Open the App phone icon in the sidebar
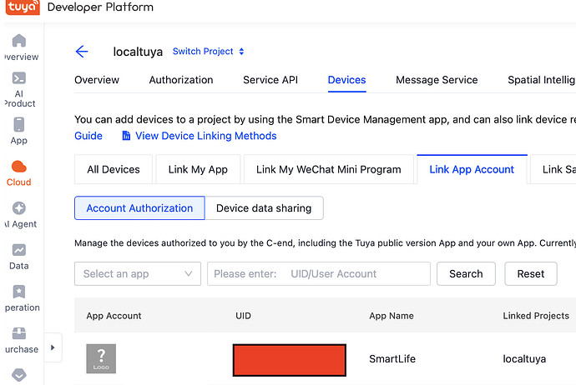 pyautogui.click(x=19, y=125)
